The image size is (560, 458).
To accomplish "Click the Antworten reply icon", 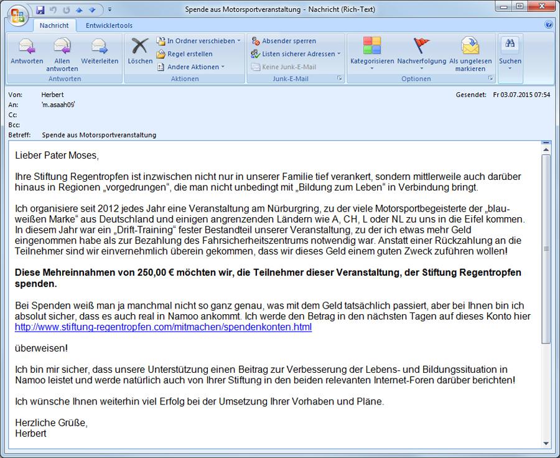I will click(x=27, y=46).
